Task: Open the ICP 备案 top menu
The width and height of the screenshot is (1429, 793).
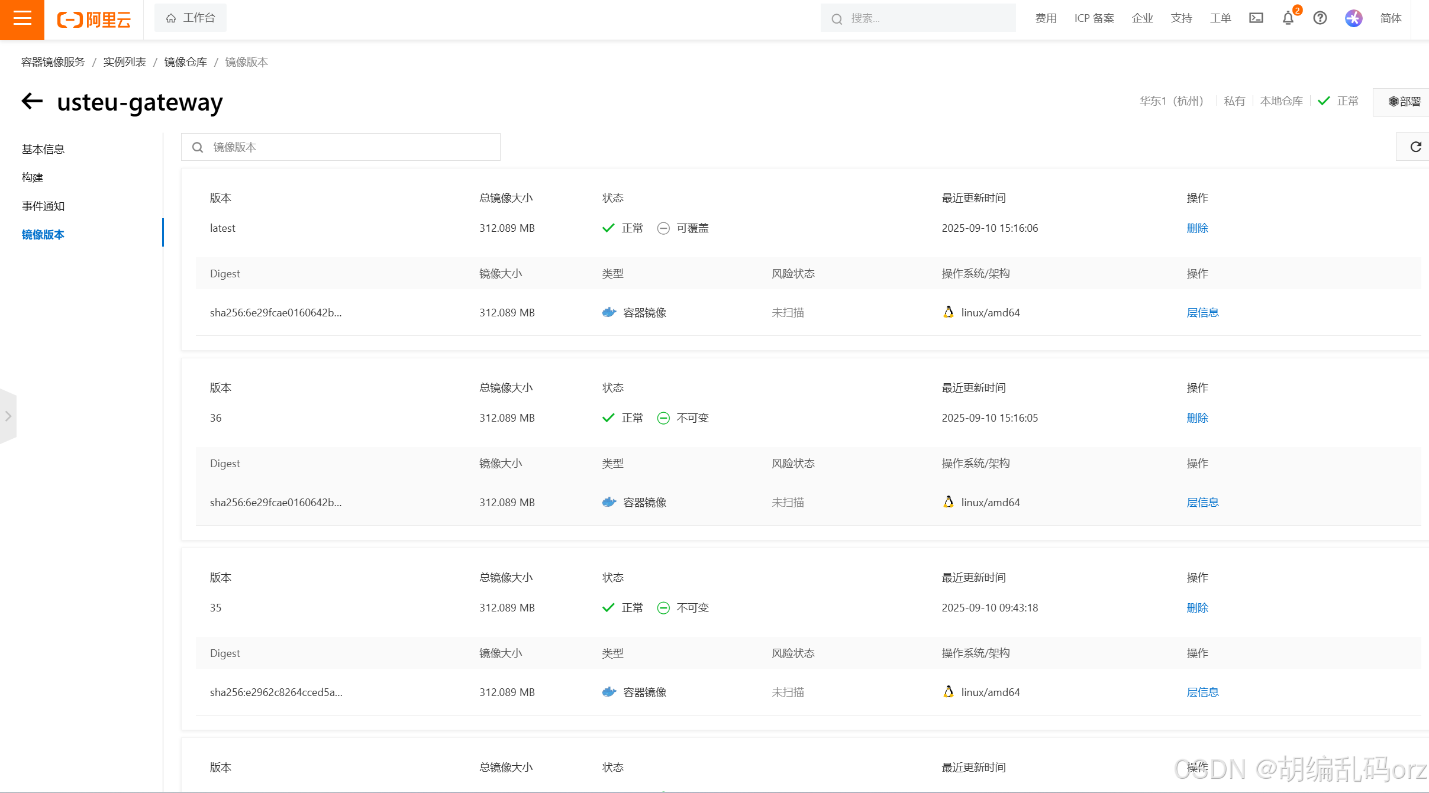Action: click(x=1094, y=18)
